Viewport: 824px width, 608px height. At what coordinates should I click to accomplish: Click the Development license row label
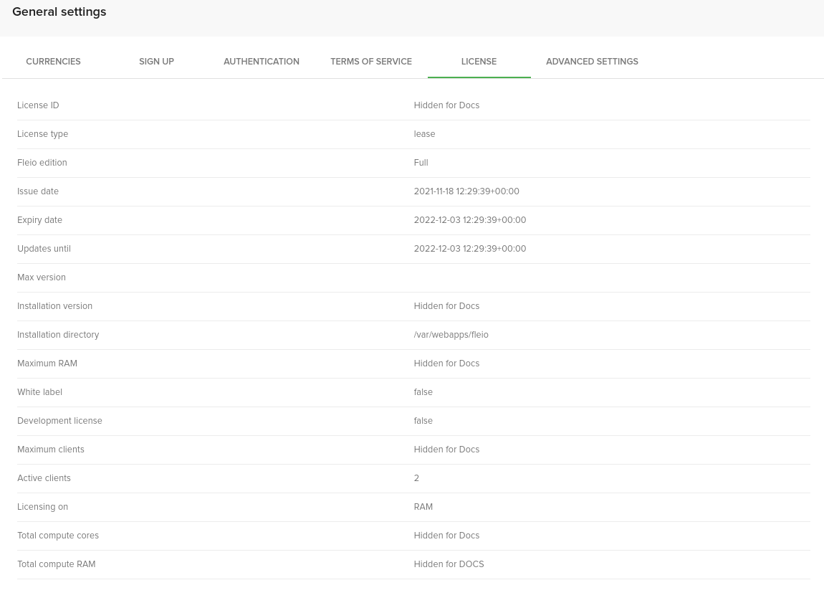(x=59, y=421)
